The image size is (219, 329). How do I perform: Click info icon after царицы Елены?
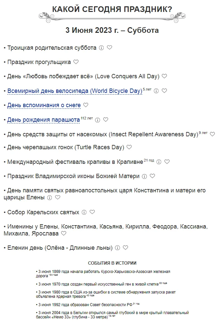coord(50,198)
